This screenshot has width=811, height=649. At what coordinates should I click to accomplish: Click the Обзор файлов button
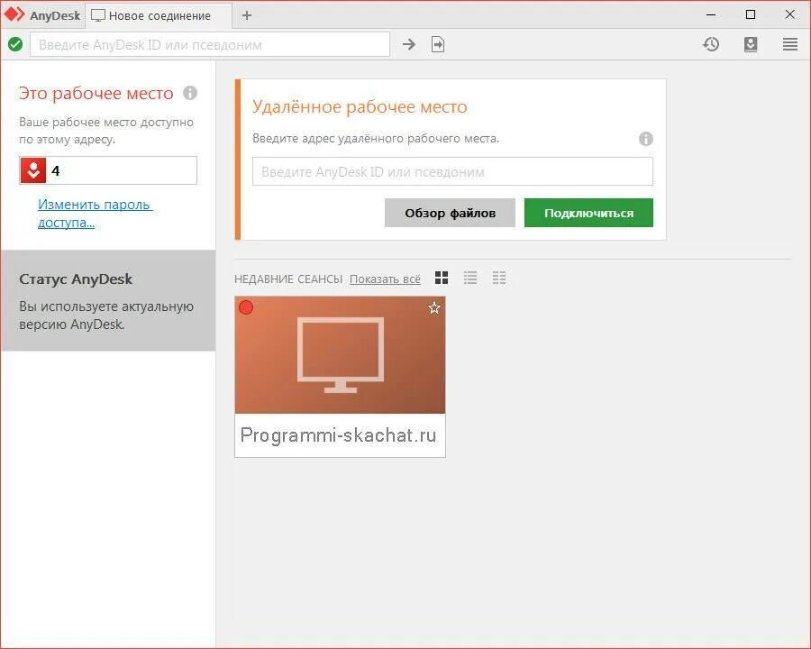coord(450,213)
